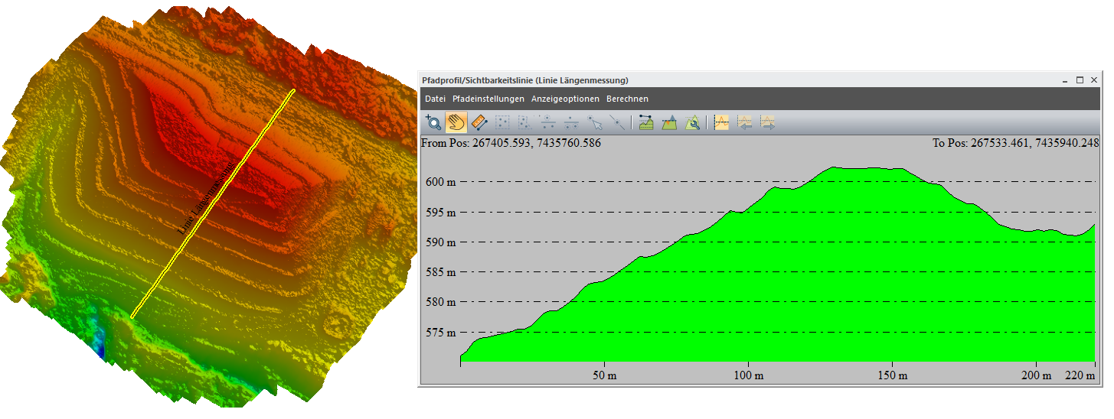Click the From Pos coordinate text
The image size is (1114, 419).
click(x=511, y=143)
